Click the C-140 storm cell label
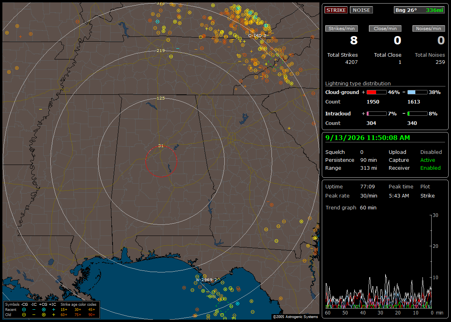The height and width of the screenshot is (322, 451). [x=257, y=36]
